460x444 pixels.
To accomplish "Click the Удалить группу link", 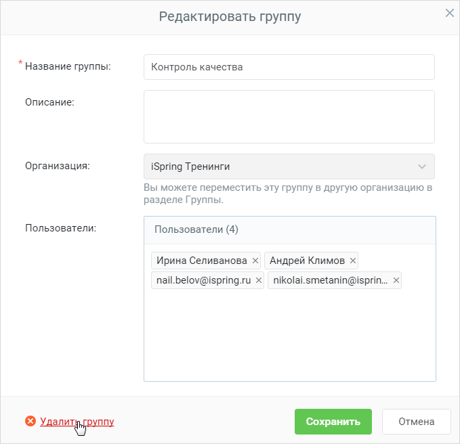I will tap(77, 422).
